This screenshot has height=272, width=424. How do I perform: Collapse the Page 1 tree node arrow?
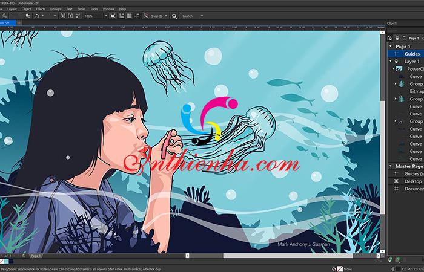[391, 47]
